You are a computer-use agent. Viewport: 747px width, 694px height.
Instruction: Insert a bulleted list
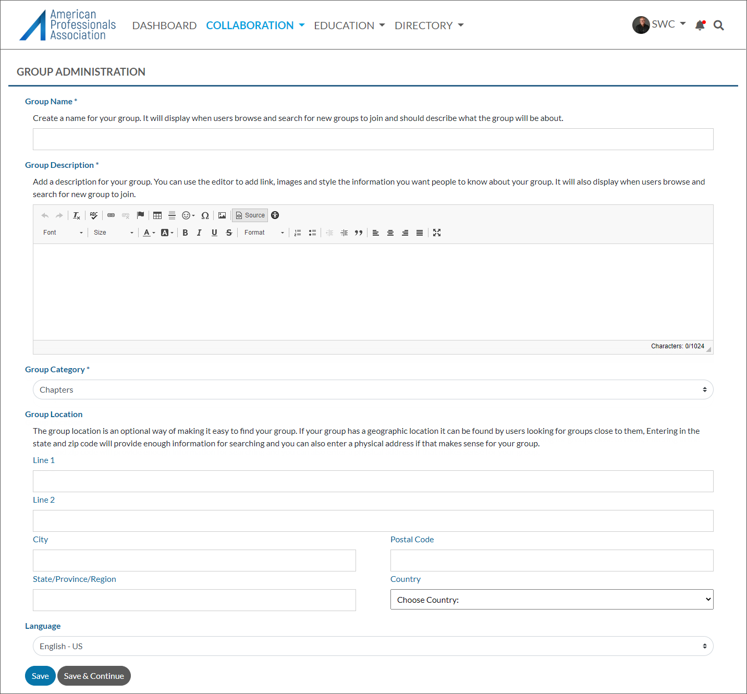pos(312,233)
